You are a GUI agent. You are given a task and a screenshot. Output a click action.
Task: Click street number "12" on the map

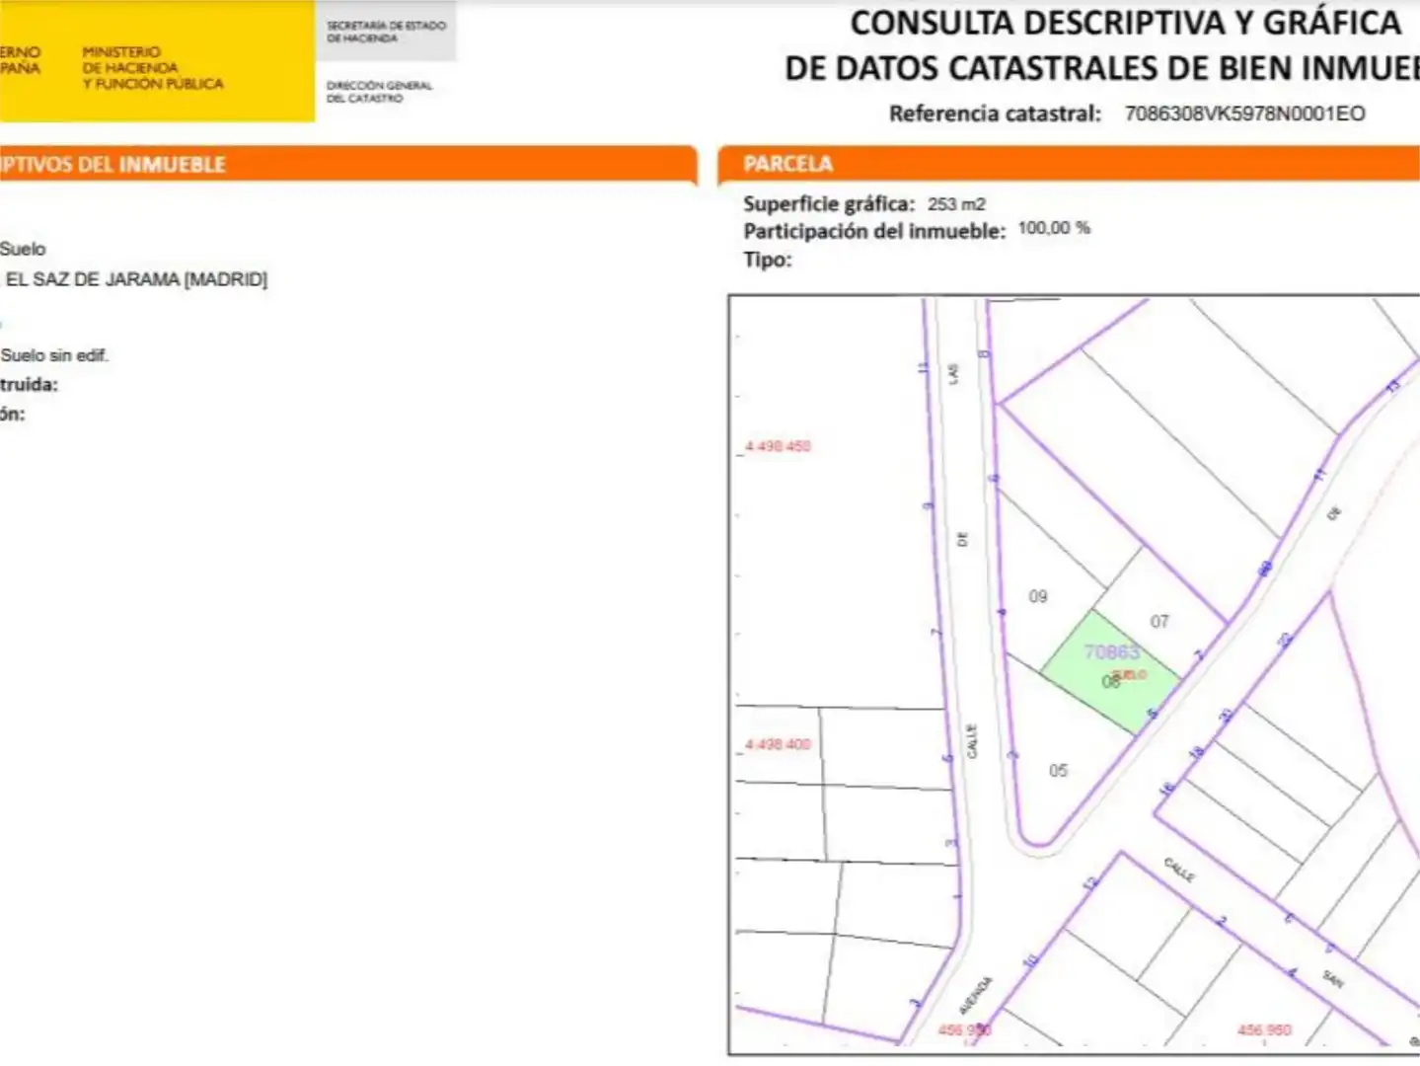[1089, 883]
